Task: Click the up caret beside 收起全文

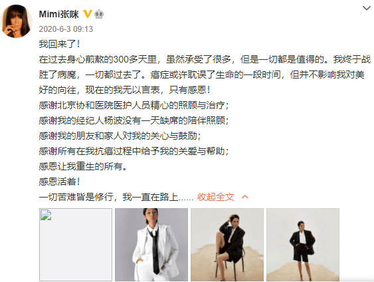Action: 245,197
